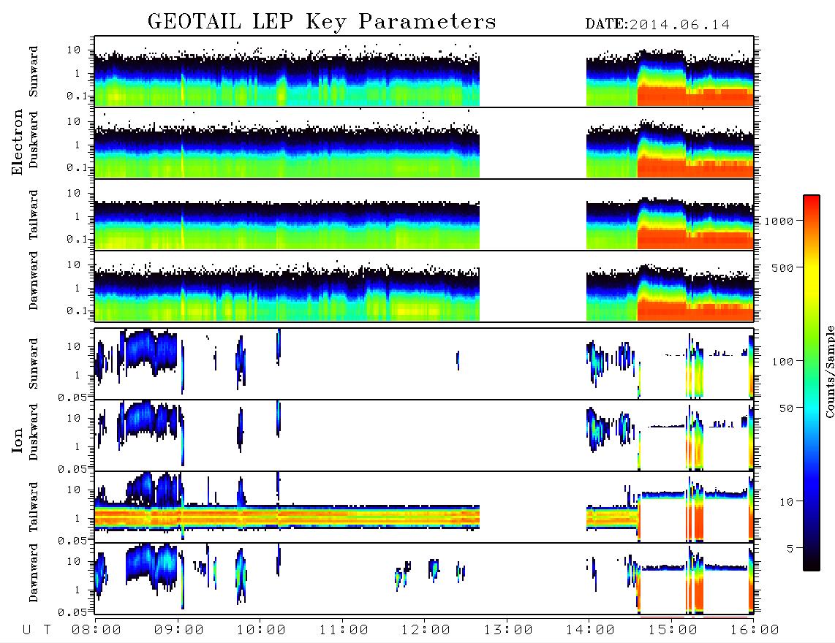835x643 pixels.
Task: Select the DATE:2014.06.14 label
Action: [657, 25]
